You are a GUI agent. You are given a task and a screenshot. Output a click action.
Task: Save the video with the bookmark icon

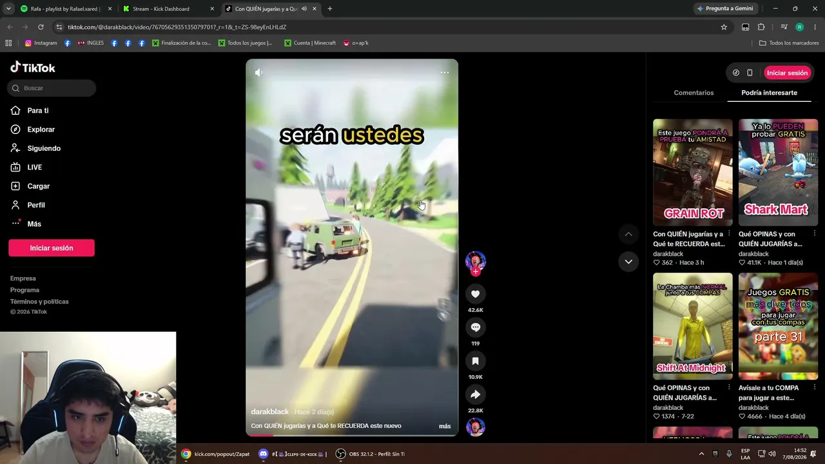pos(476,361)
